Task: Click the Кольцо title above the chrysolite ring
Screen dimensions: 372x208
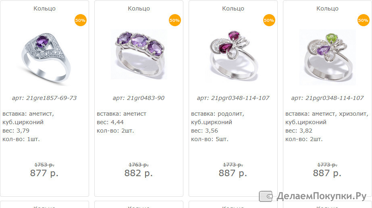Action: click(x=327, y=8)
